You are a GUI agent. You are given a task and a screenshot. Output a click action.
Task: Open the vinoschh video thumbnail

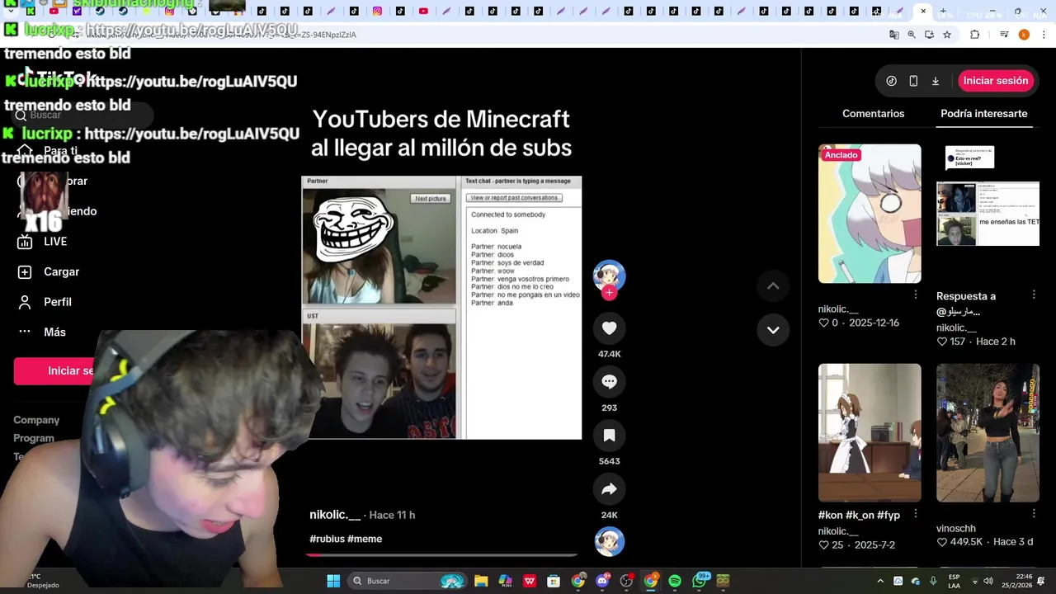point(988,433)
